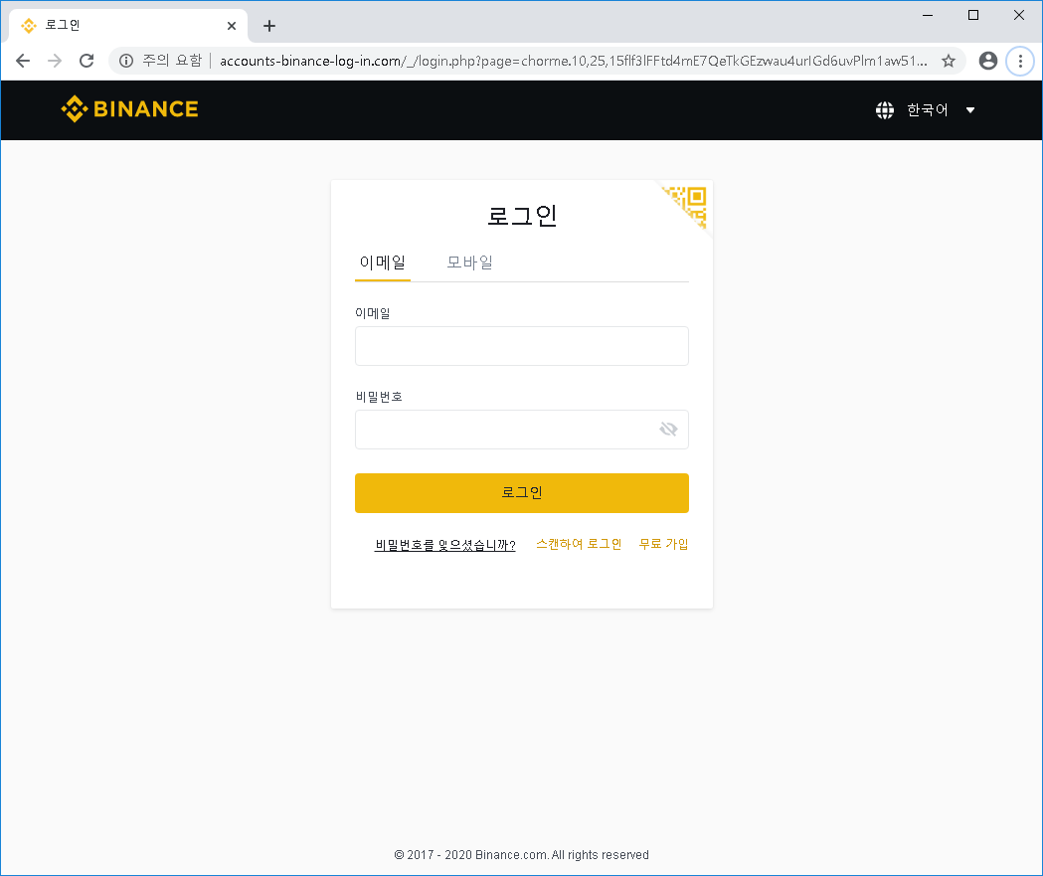The image size is (1043, 876).
Task: Click the globe language icon
Action: (885, 110)
